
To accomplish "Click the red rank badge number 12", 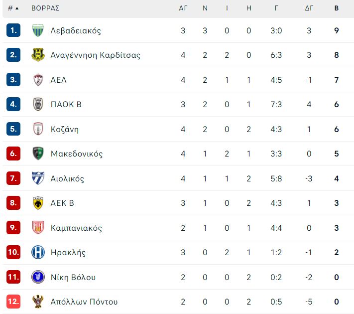I will coord(13,302).
